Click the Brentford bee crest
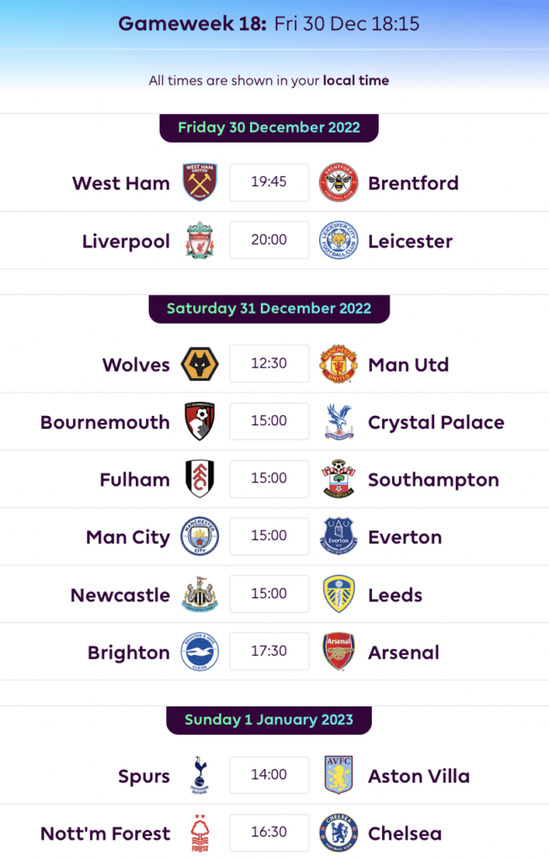549x859 pixels. pos(338,182)
